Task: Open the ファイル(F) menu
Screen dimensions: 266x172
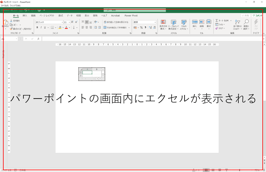Action: pos(5,6)
